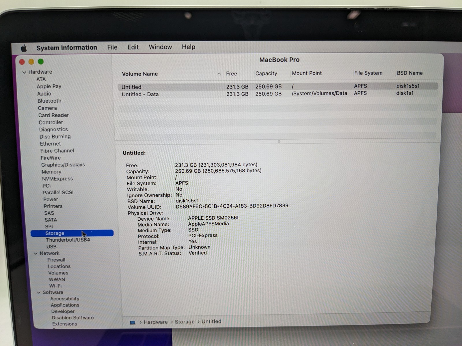Select Card Reader in the sidebar
Viewport: 462px width, 346px height.
pos(54,115)
